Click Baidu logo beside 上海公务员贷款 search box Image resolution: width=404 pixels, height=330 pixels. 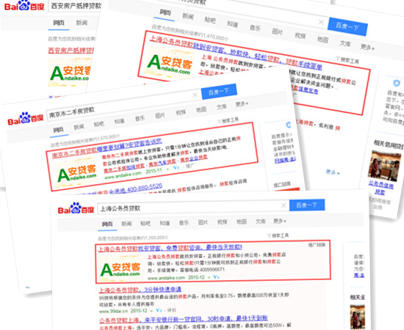click(x=76, y=208)
